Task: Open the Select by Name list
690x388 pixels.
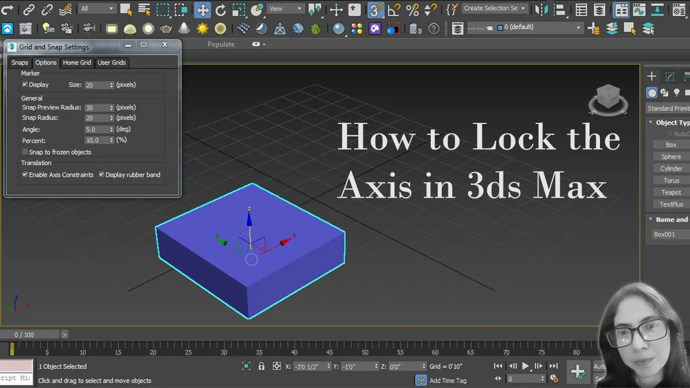Action: pos(144,9)
